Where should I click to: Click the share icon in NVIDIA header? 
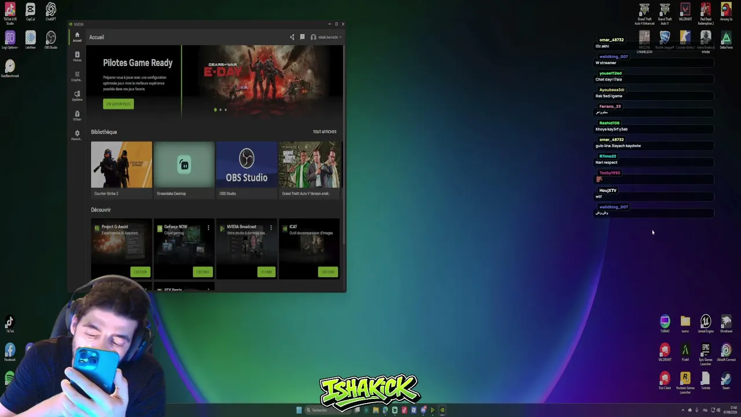click(292, 37)
